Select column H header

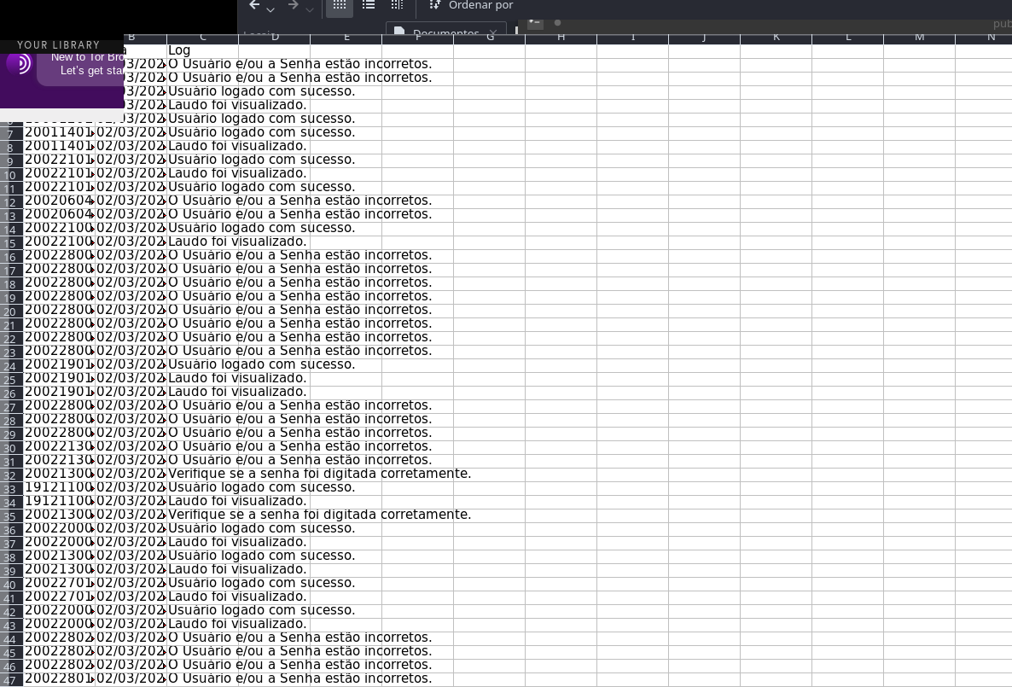tap(561, 38)
